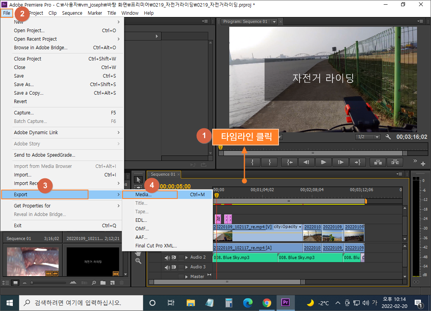The image size is (431, 311).
Task: Click Go to In point button
Action: click(x=289, y=162)
